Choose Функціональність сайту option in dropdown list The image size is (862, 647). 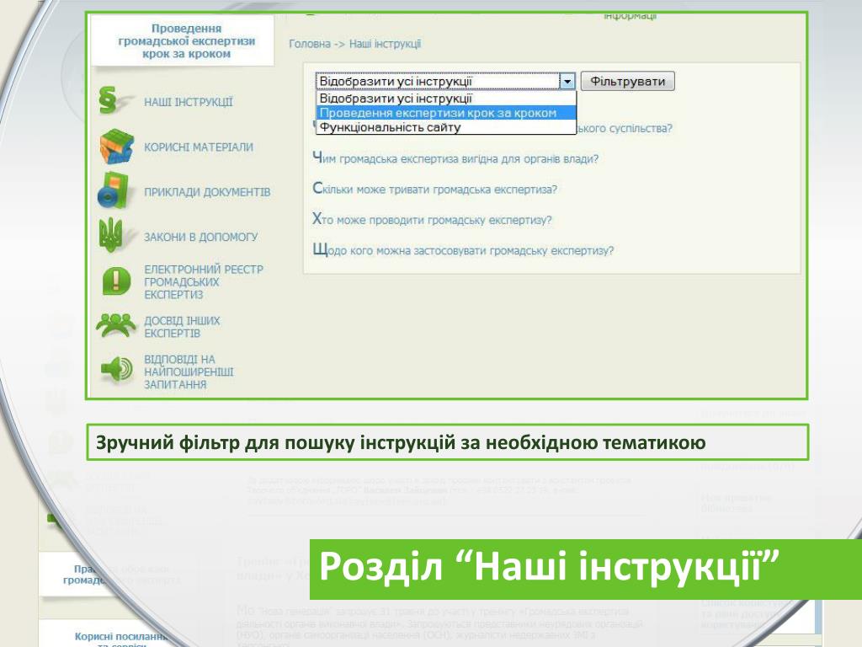tap(446, 127)
